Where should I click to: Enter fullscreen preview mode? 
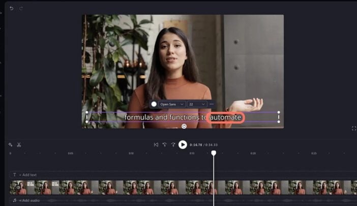tap(354, 129)
